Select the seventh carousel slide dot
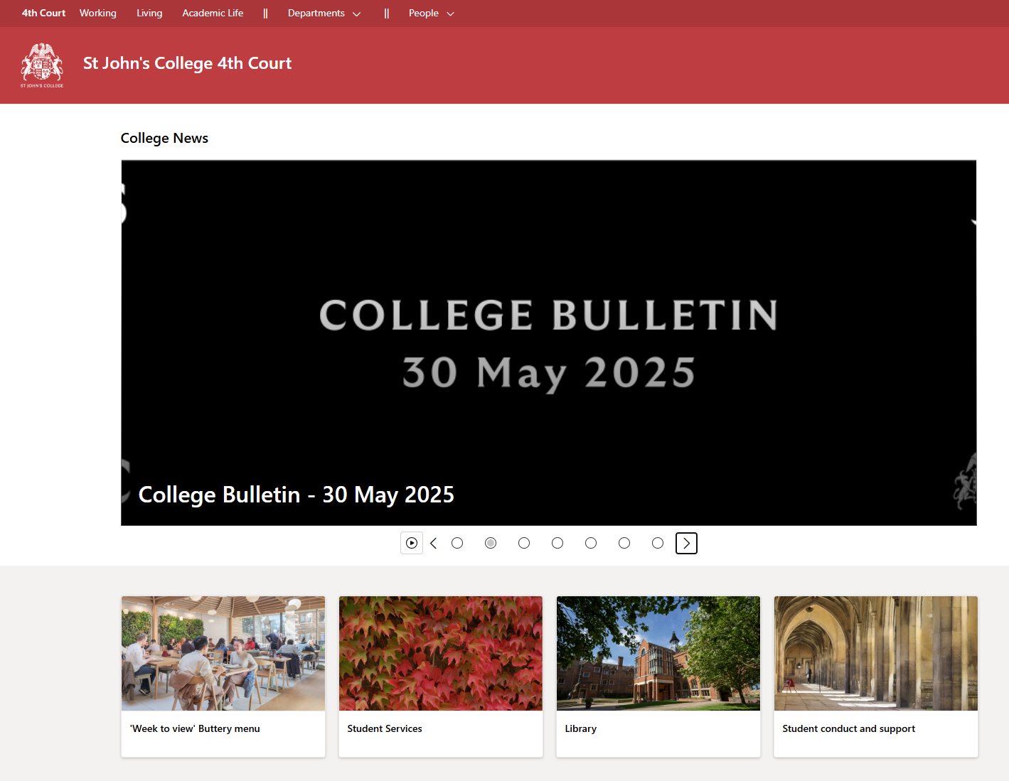Screen dimensions: 1009x781 [658, 543]
